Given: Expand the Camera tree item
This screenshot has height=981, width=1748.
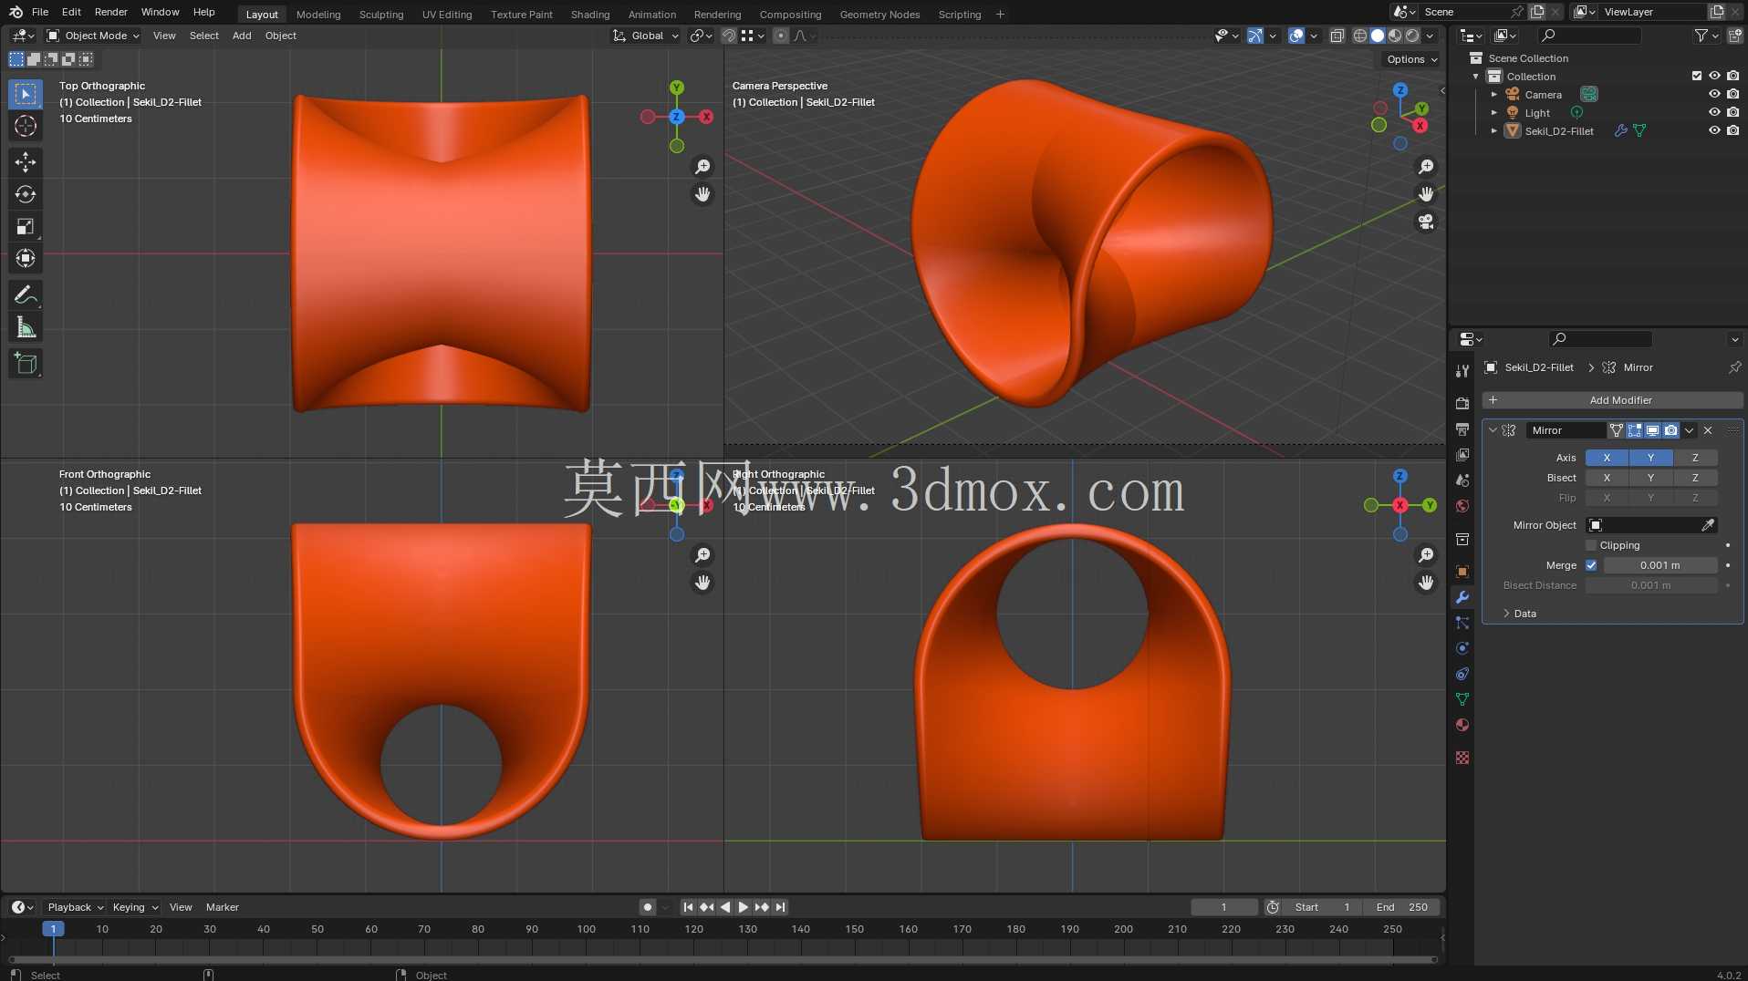Looking at the screenshot, I should [x=1493, y=95].
